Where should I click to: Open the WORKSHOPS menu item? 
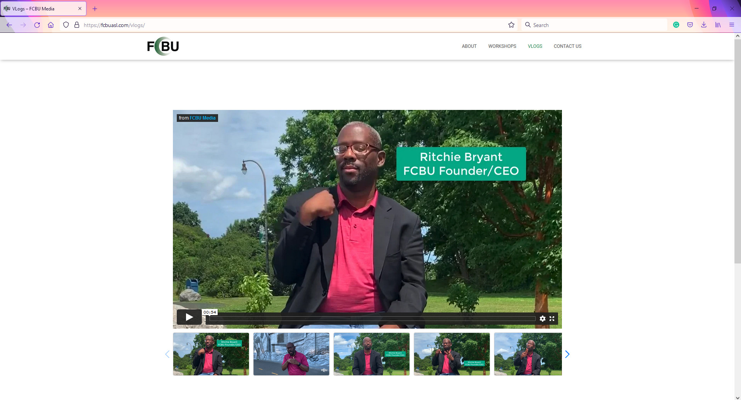[x=502, y=46]
